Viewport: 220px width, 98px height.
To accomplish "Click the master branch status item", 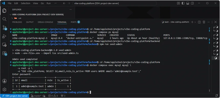I will pyautogui.click(x=36, y=96).
